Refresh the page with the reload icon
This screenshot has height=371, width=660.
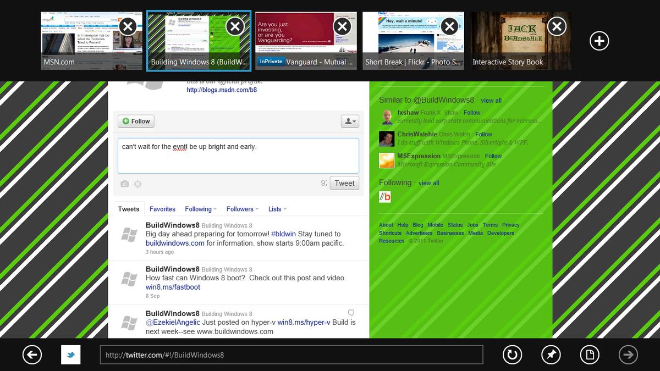(512, 355)
